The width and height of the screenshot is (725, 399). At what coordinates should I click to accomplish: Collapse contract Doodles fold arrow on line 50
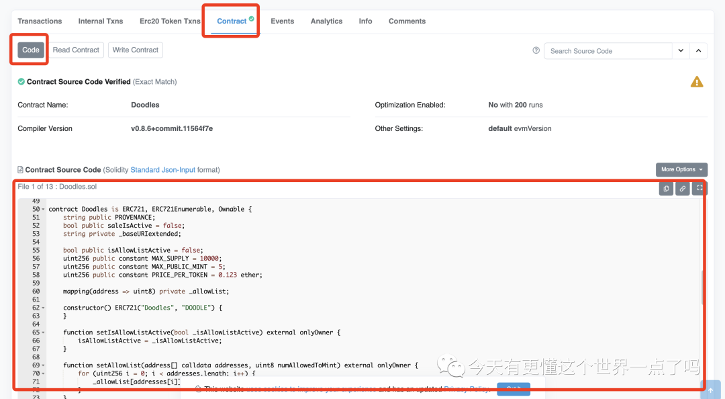point(44,210)
